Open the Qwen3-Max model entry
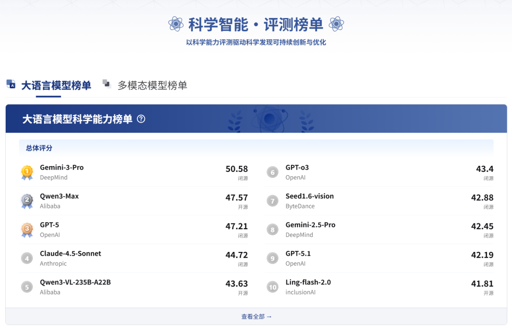 tap(134, 201)
